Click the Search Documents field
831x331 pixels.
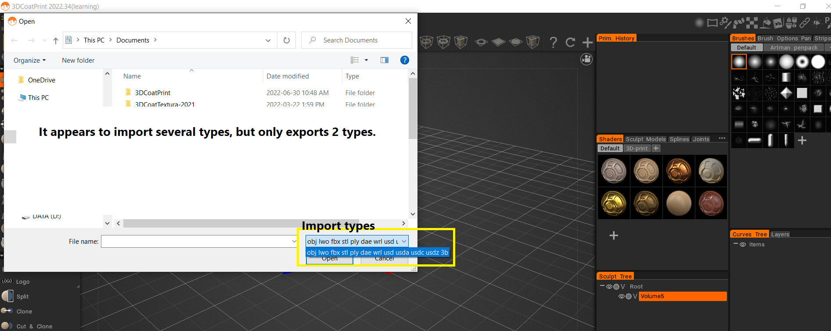tap(356, 40)
